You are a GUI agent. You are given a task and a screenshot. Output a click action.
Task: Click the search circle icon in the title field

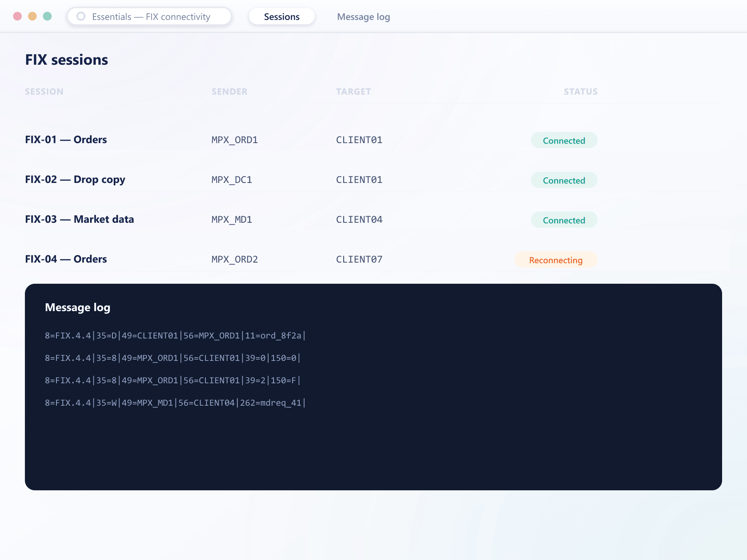tap(81, 16)
